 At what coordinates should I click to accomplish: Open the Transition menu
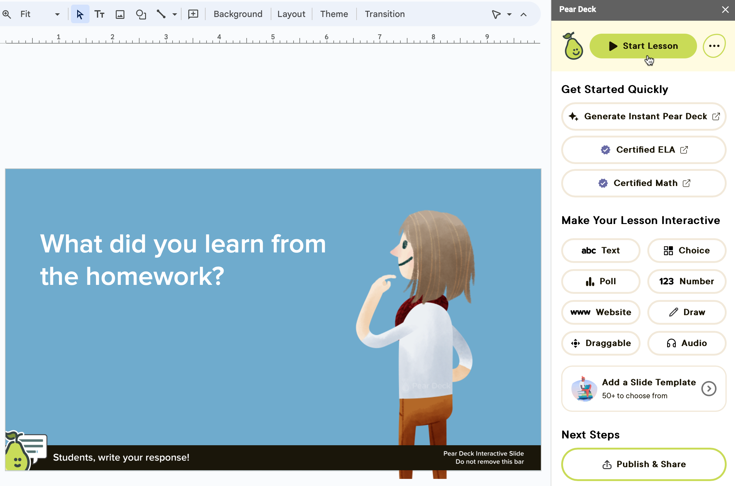(x=385, y=14)
